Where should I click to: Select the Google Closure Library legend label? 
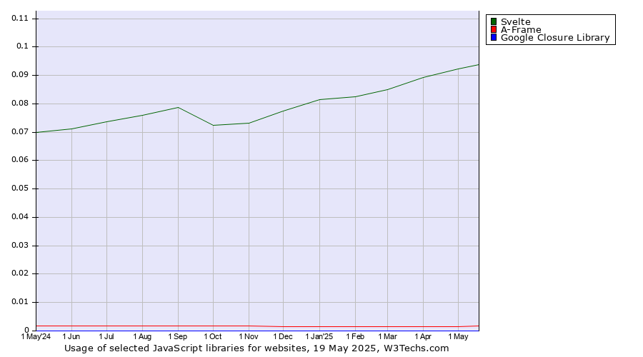tap(555, 38)
